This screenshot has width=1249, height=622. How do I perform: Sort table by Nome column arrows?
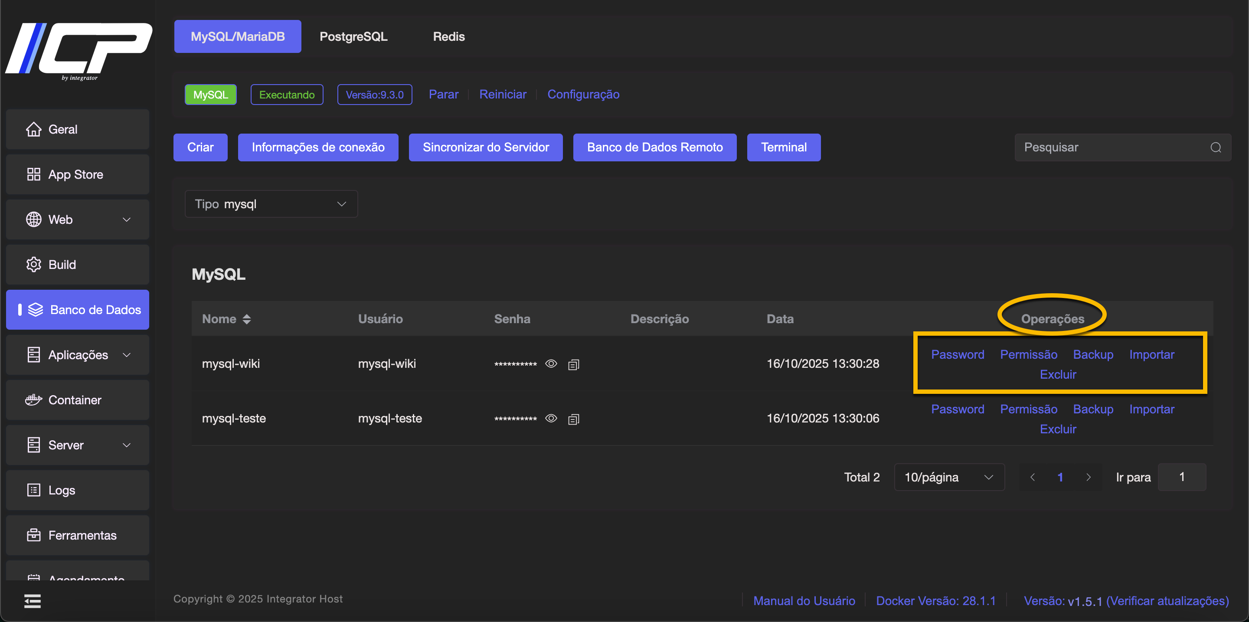pyautogui.click(x=247, y=319)
